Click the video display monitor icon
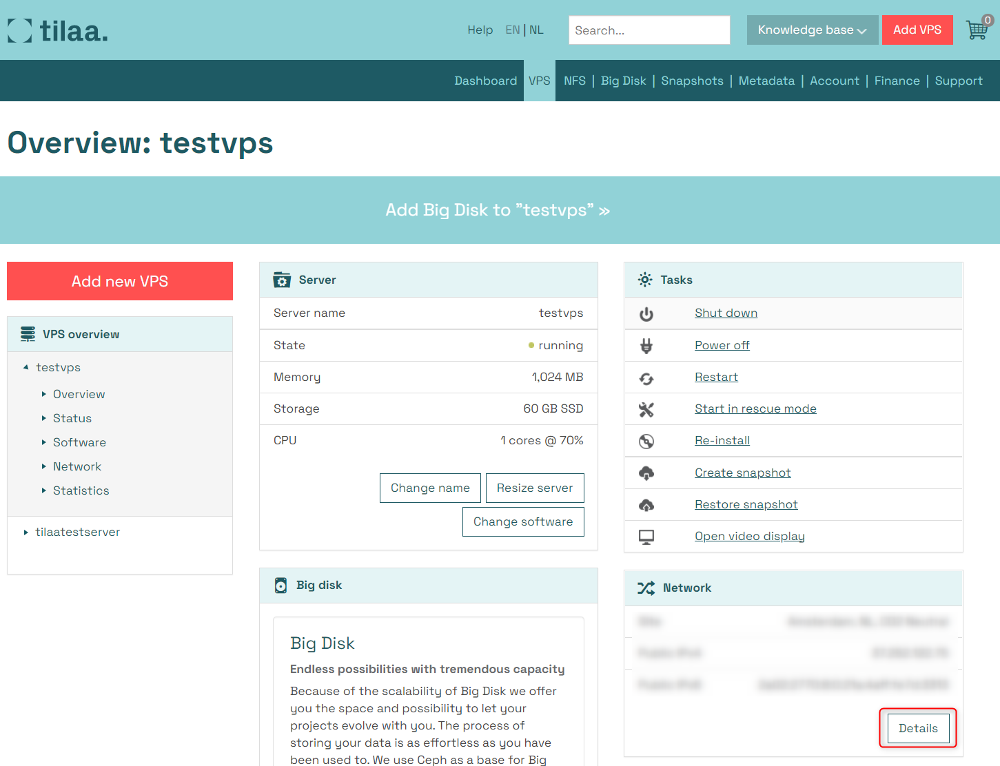 [646, 537]
